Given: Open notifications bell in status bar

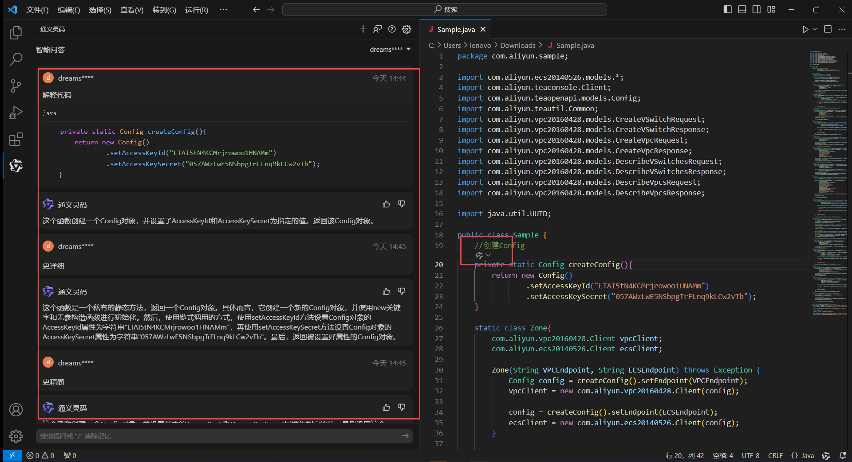Looking at the screenshot, I should coord(843,455).
